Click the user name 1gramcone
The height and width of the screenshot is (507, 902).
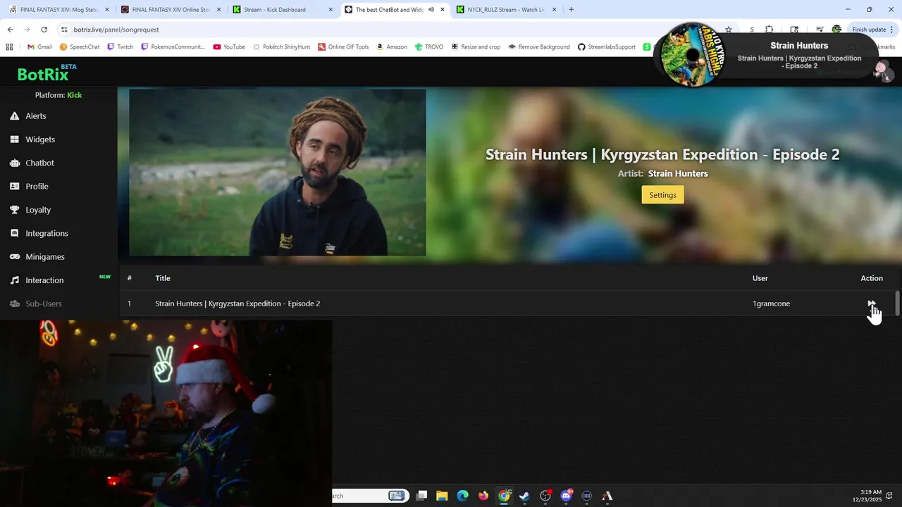click(x=771, y=303)
